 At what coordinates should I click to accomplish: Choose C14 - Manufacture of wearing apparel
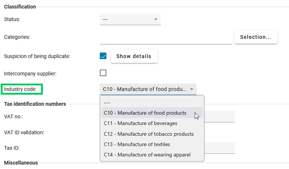point(147,155)
